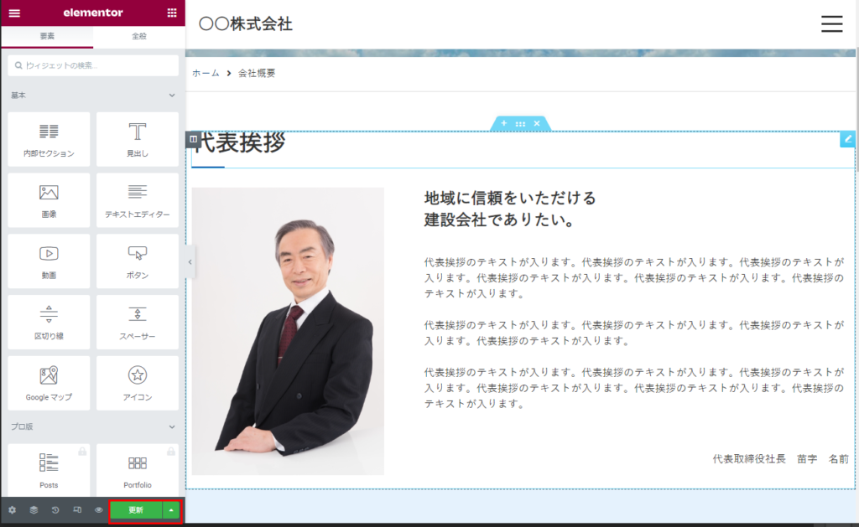The width and height of the screenshot is (859, 527).
Task: Click the column handle icon beside 代表挨拶
Action: pos(192,139)
